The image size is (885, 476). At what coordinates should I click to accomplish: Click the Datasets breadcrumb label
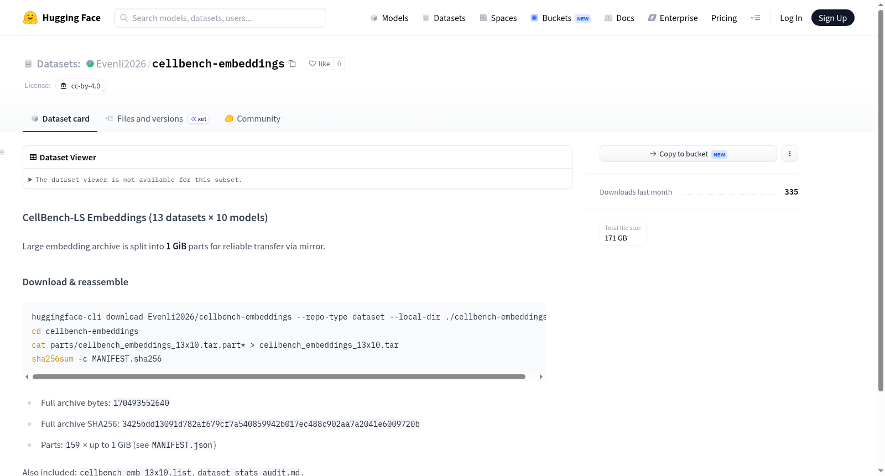(58, 64)
